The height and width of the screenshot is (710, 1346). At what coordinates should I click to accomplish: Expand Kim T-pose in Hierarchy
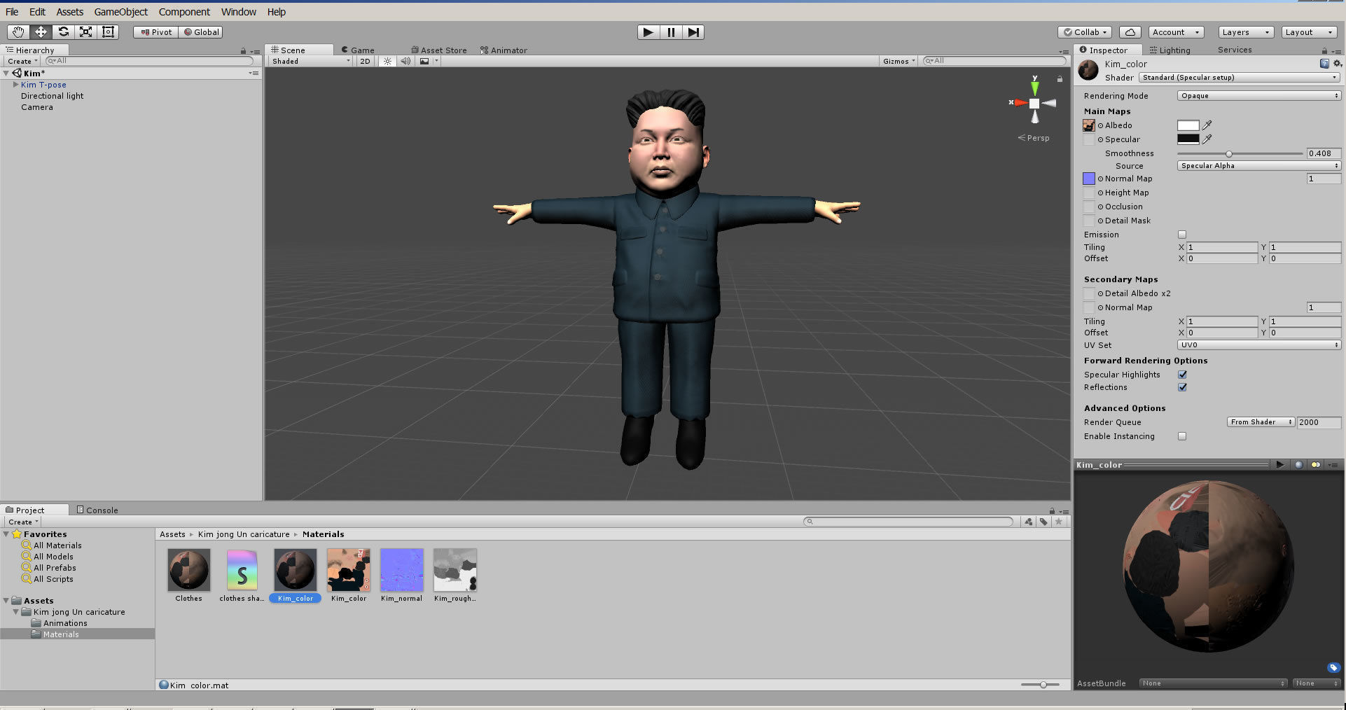[x=15, y=85]
